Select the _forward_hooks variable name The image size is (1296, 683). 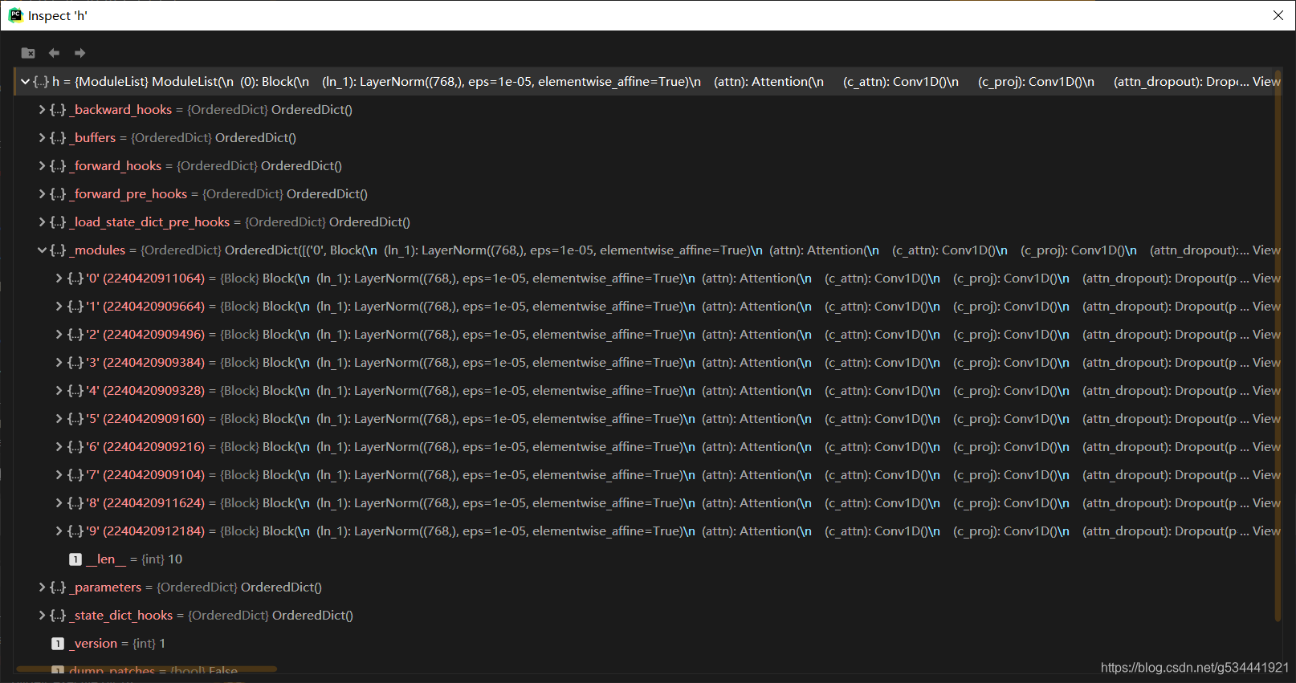point(116,166)
